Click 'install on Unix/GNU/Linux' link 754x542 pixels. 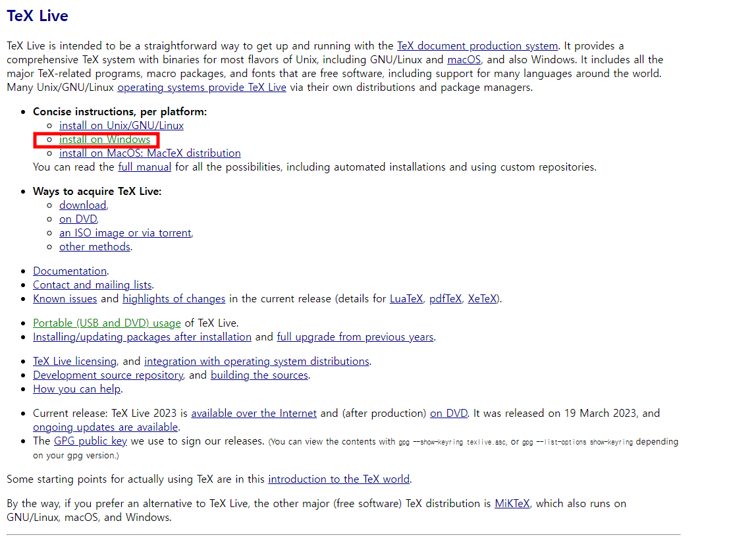[121, 126]
